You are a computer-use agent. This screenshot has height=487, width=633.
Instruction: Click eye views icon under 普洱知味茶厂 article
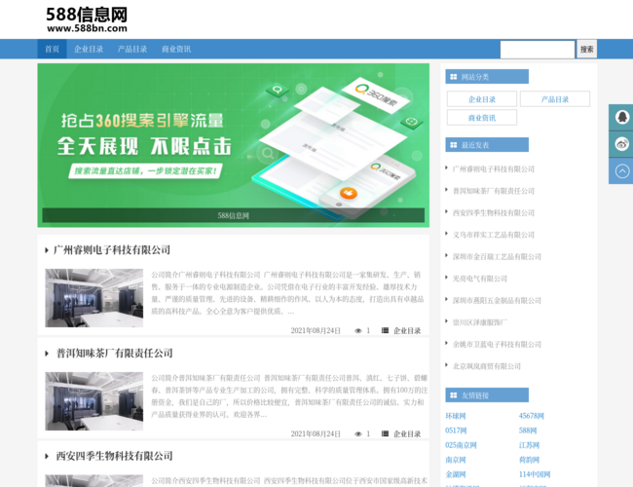click(x=357, y=434)
